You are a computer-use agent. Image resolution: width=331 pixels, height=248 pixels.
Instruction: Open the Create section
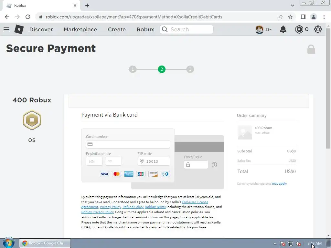coord(117,29)
